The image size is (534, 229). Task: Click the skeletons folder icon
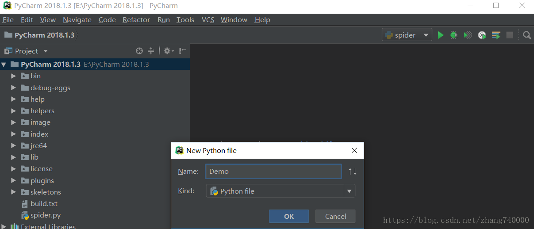coord(25,192)
